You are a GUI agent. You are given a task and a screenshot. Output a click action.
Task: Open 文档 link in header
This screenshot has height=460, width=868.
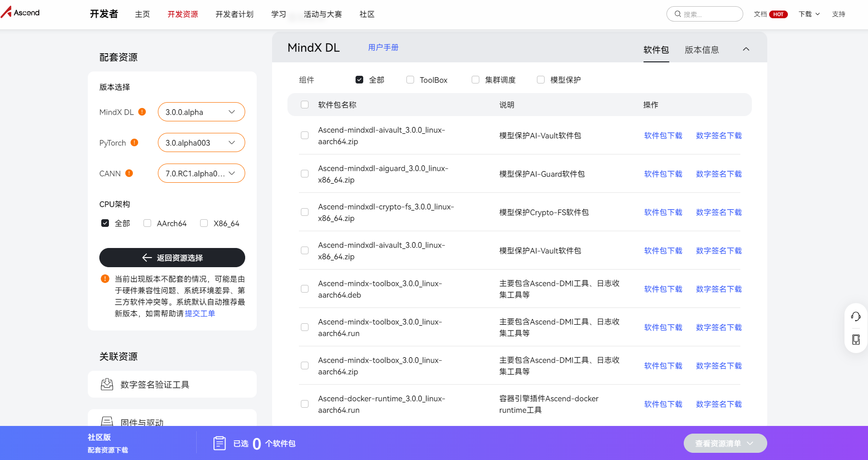click(761, 14)
